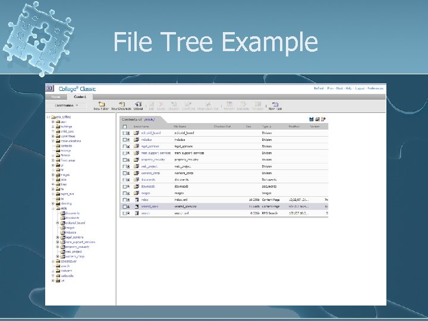428x321 pixels.
Task: Click the legal_opinions folder icon in the table
Action: coord(137,146)
